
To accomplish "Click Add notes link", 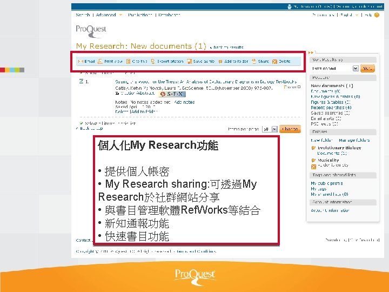I will click(x=184, y=102).
